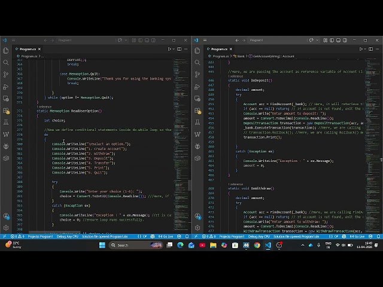
Task: Expand Copilot dropdown in right title bar
Action: coord(317,40)
